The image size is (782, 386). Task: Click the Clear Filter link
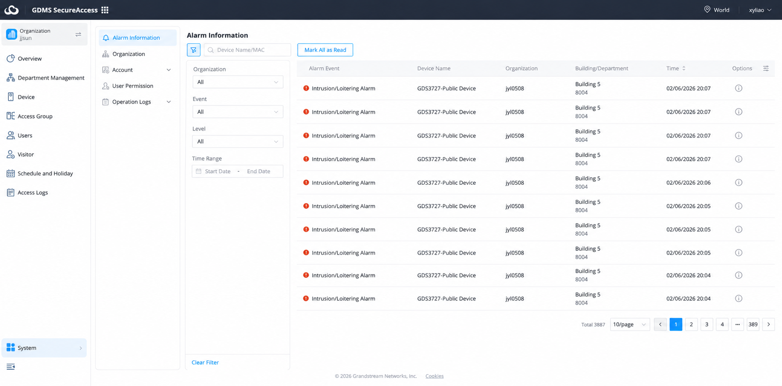[205, 362]
